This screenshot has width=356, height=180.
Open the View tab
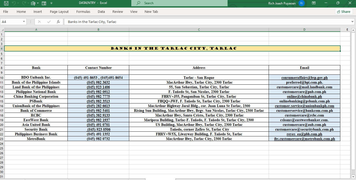pyautogui.click(x=134, y=11)
